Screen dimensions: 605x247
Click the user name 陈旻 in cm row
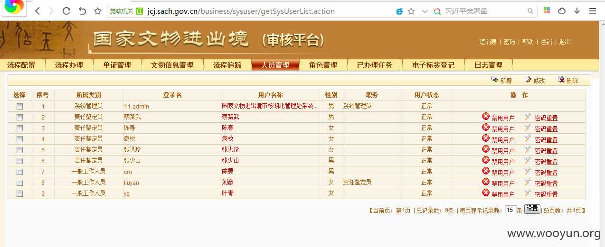pyautogui.click(x=227, y=171)
